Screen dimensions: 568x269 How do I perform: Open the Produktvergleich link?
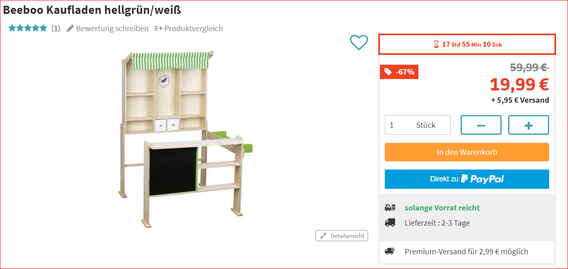click(193, 28)
